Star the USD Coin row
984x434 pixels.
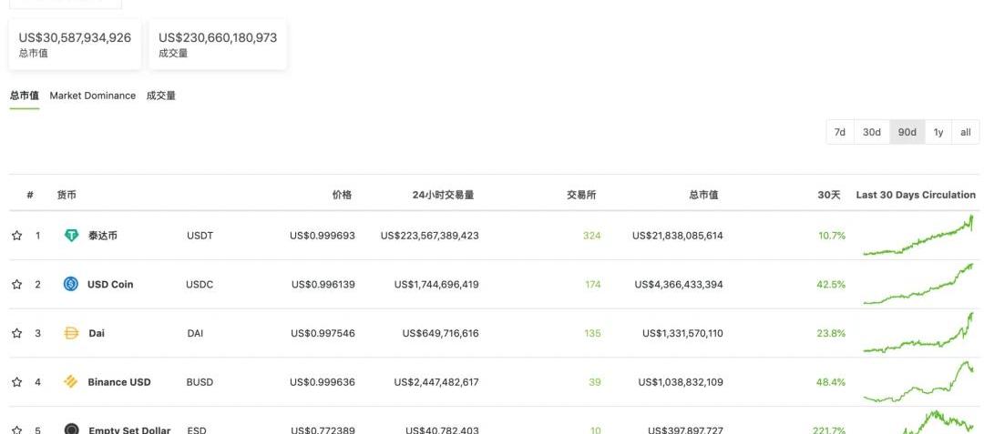point(17,284)
